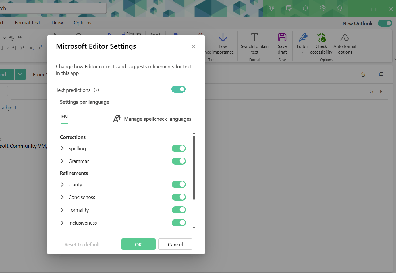
Task: Show the Bcc field
Action: tap(383, 92)
